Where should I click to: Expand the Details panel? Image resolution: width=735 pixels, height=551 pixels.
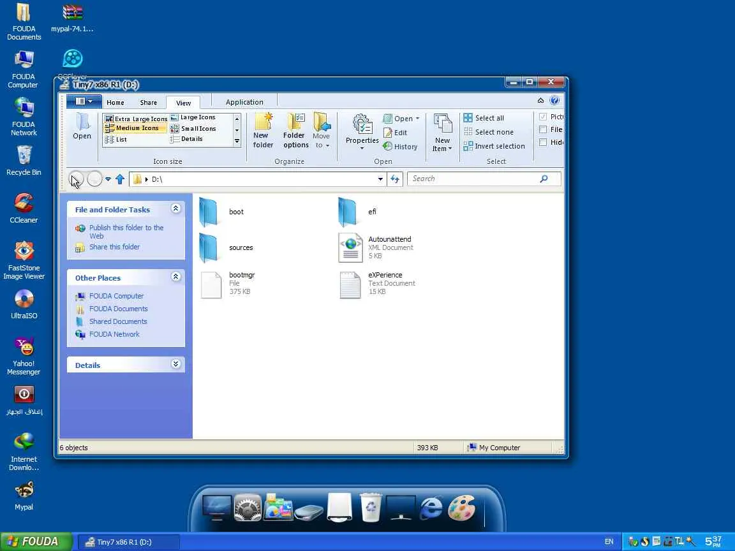176,364
